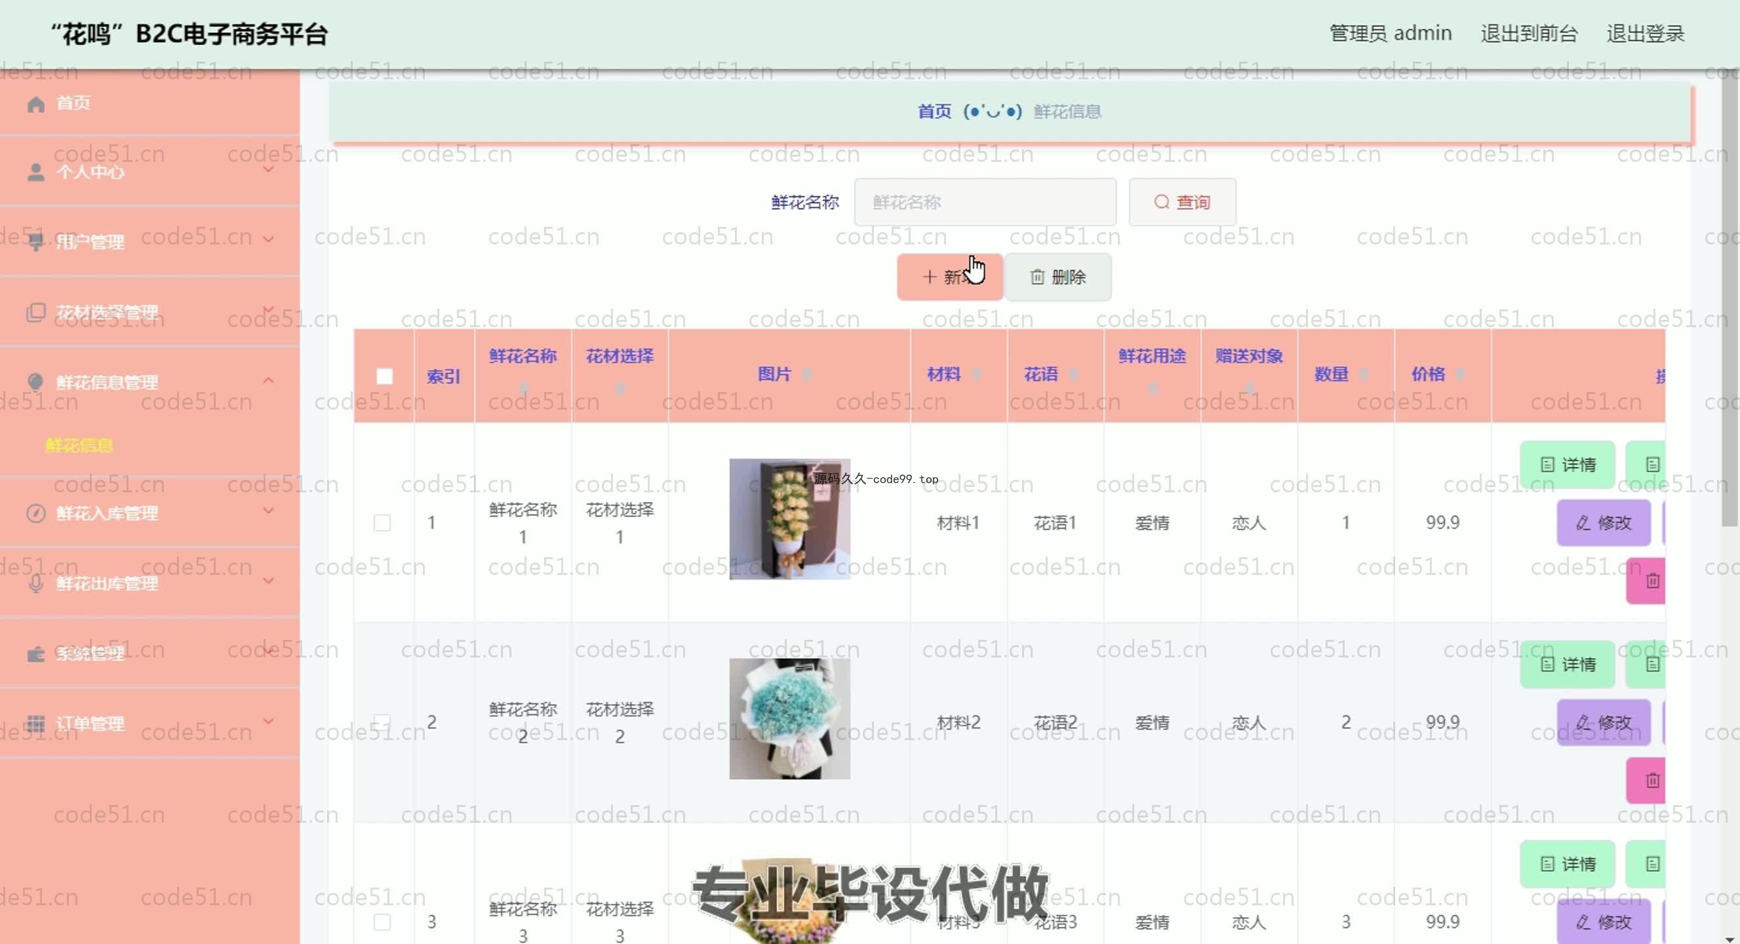
Task: Open the 花材选择管理 menu item
Action: 107,312
